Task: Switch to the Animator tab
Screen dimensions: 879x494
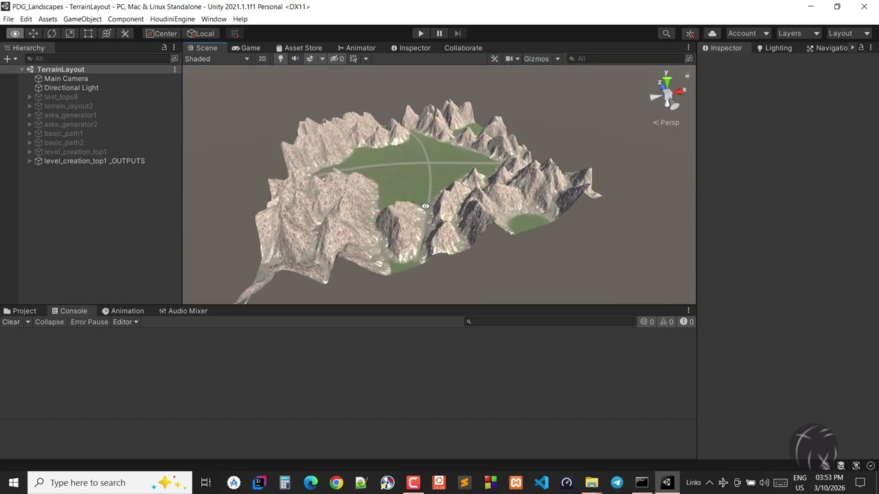Action: 356,48
